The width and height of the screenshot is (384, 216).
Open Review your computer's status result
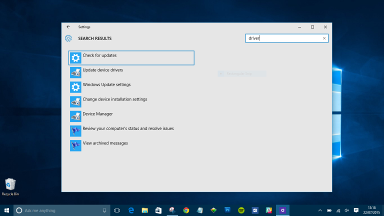click(x=131, y=131)
